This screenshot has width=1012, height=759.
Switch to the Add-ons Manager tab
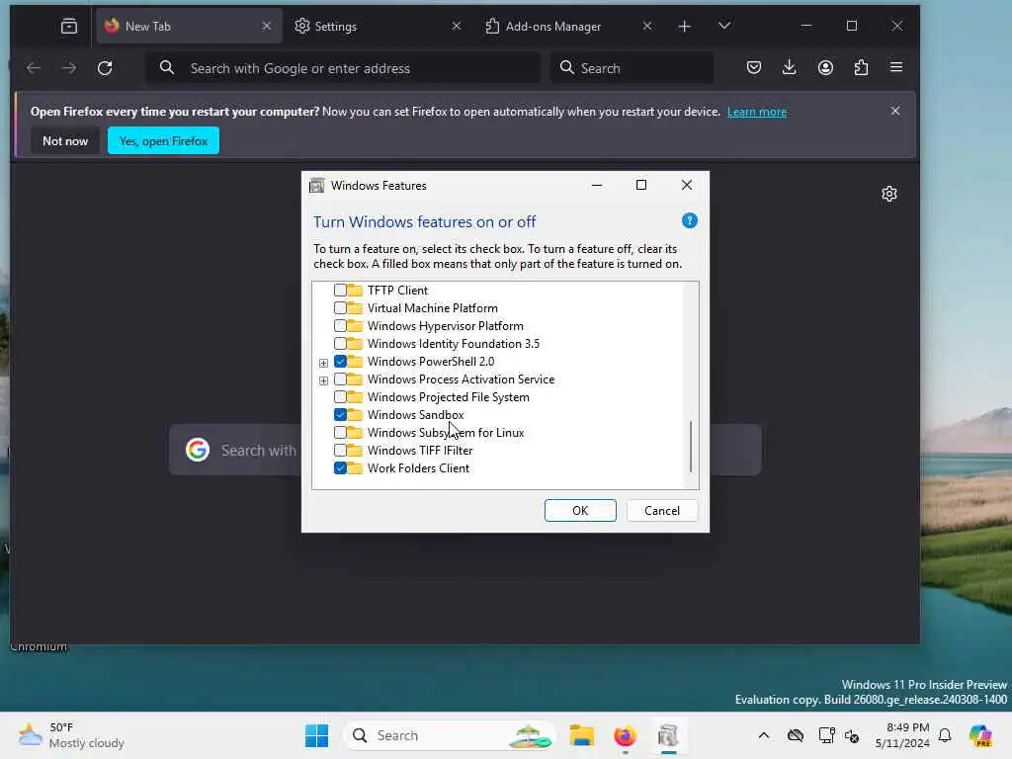click(x=568, y=26)
